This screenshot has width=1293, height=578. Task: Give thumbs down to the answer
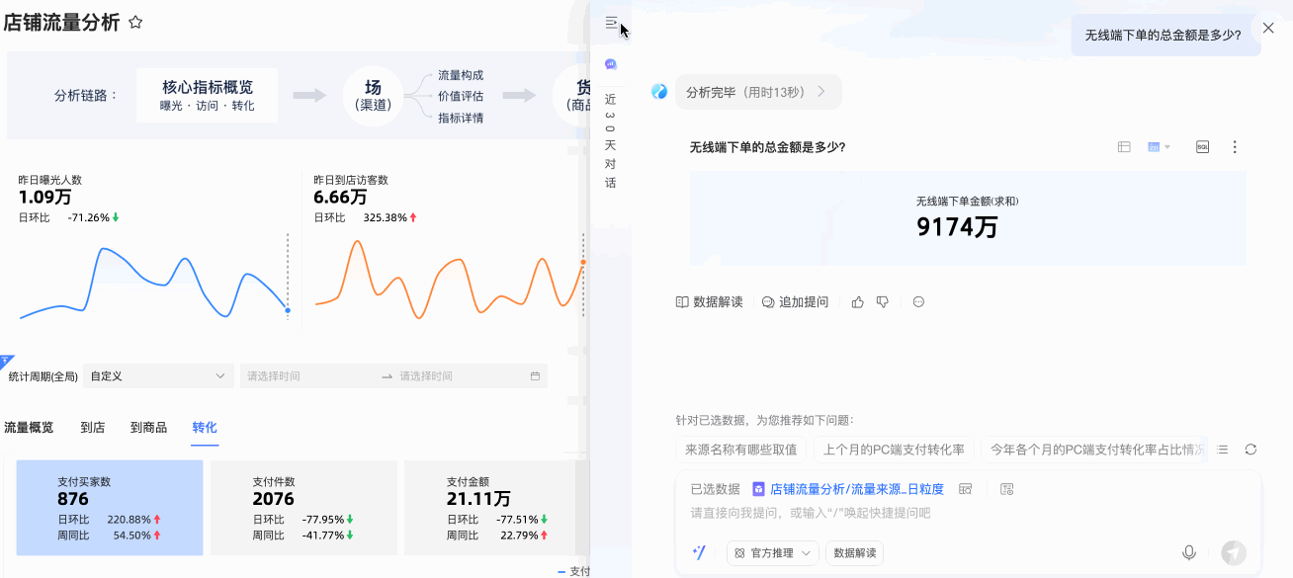tap(883, 302)
